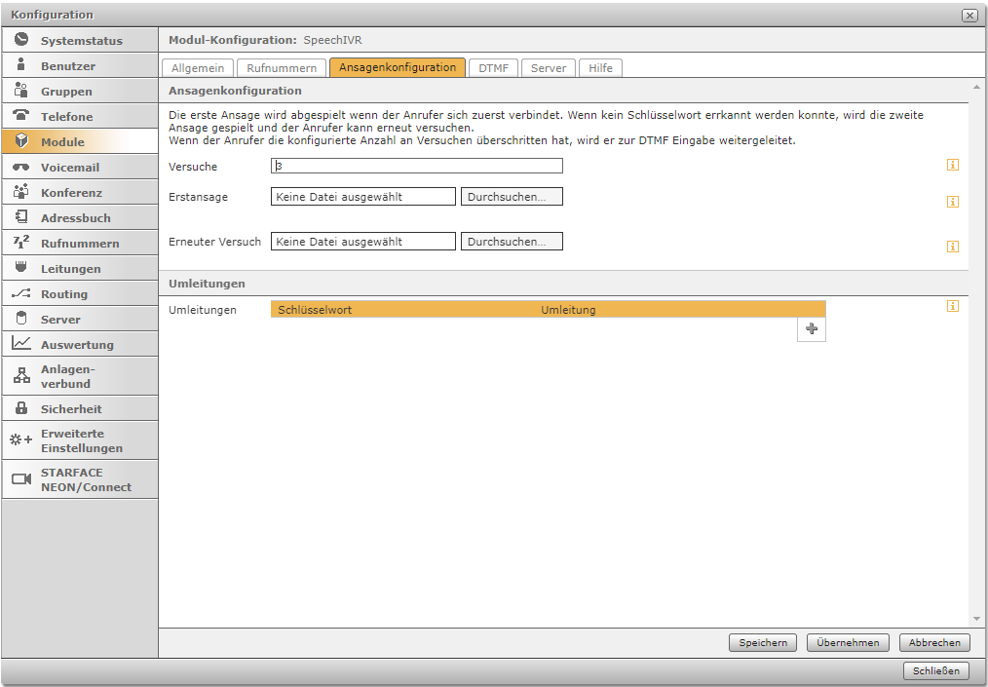Click the Erneuter Versuch file name field

point(363,242)
